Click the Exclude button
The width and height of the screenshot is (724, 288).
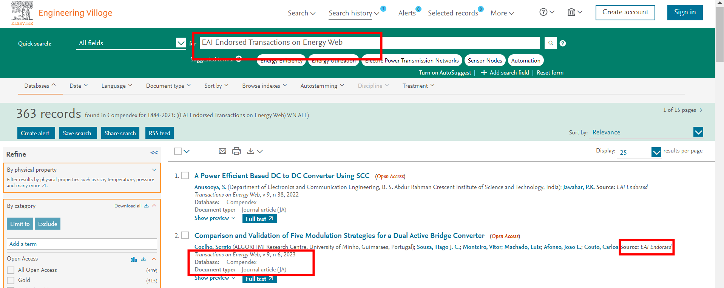click(48, 224)
